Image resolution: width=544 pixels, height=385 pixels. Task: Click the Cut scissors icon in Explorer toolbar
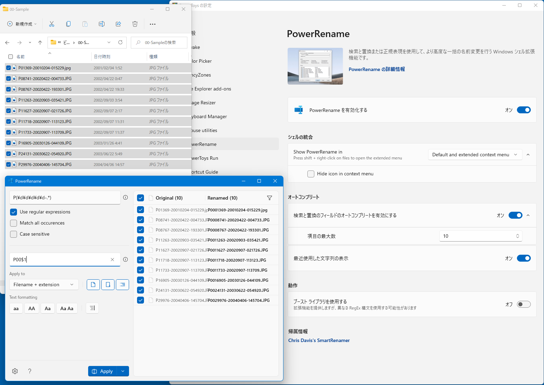tap(52, 24)
